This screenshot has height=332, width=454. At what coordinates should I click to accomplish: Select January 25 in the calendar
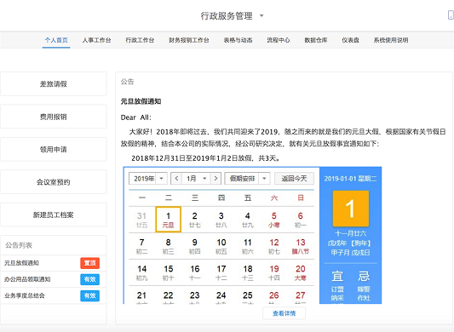248,295
